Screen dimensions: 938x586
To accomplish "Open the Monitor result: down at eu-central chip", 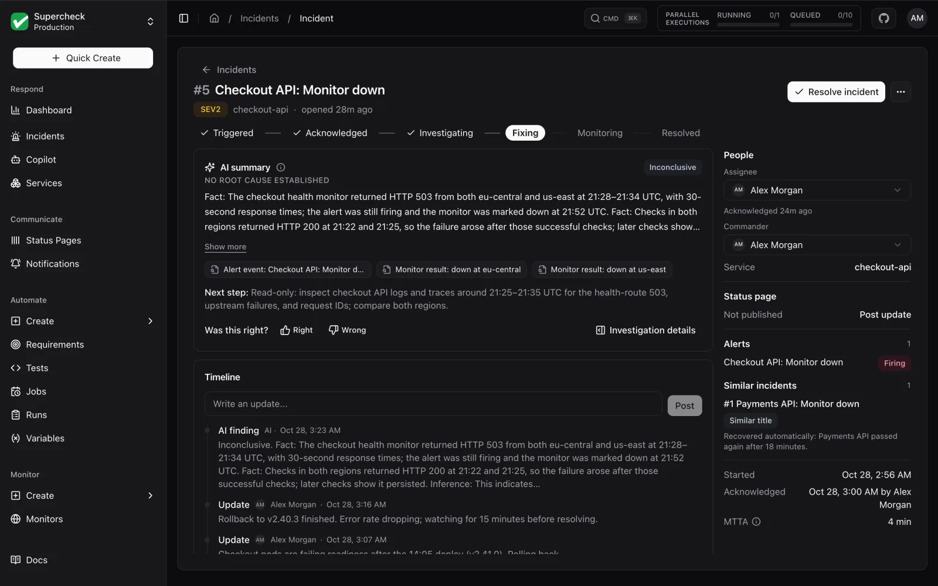I will 451,270.
